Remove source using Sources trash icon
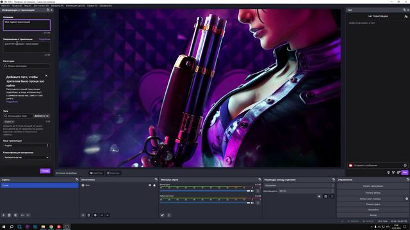The height and width of the screenshot is (230, 410). click(89, 215)
